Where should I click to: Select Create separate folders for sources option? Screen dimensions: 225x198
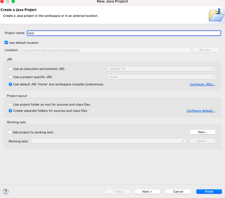pos(11,111)
